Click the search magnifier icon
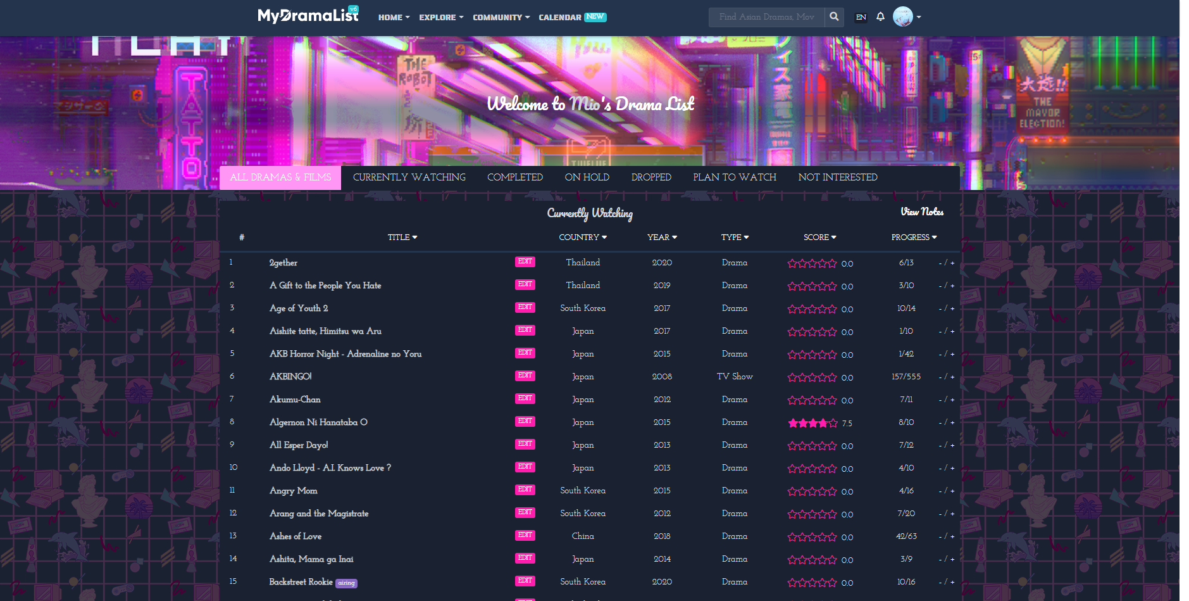The height and width of the screenshot is (601, 1189). tap(834, 17)
